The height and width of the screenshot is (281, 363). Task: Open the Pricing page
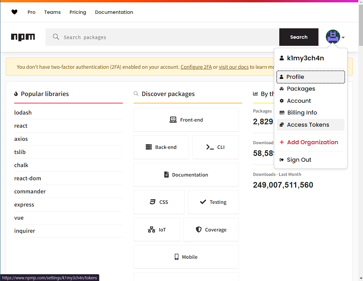coord(78,12)
